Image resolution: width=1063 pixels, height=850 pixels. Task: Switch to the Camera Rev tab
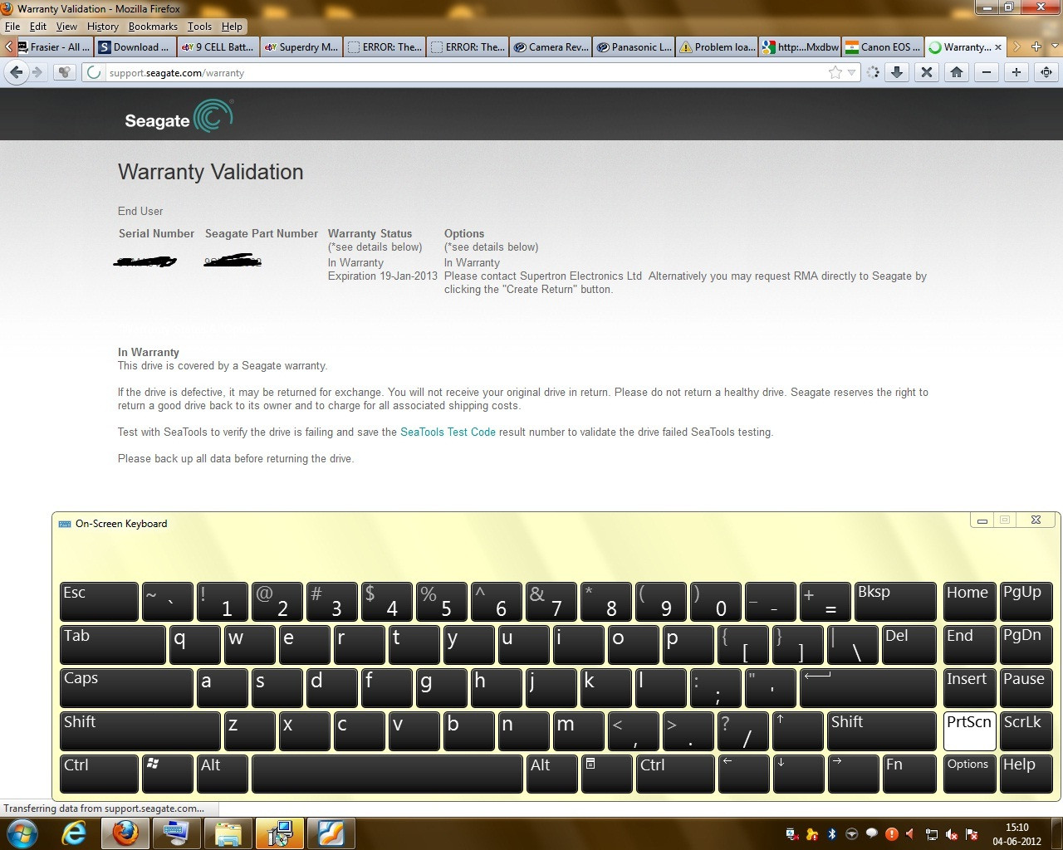[550, 47]
